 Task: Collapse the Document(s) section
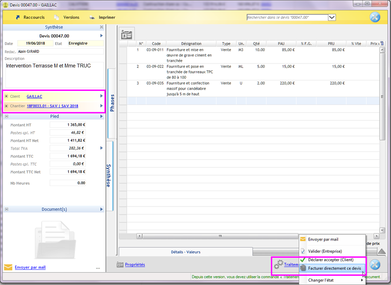coord(7,210)
